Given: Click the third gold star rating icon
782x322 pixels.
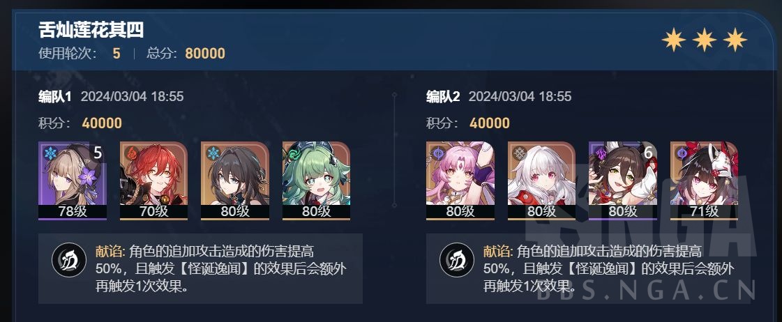Looking at the screenshot, I should tap(735, 40).
